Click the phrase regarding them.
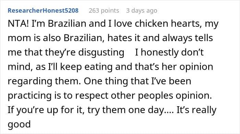This screenshot has width=240, height=134. pyautogui.click(x=44, y=81)
